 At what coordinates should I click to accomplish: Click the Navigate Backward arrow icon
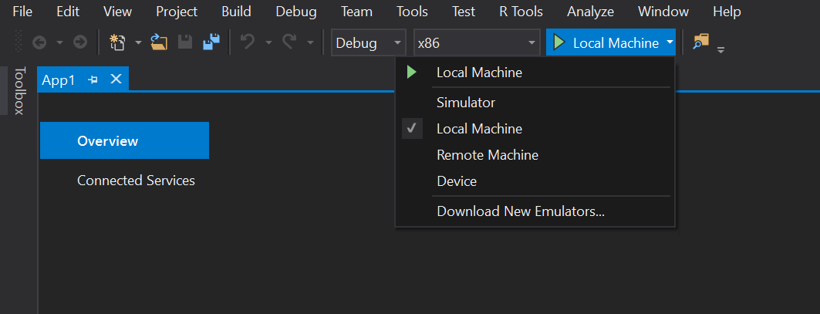(39, 43)
